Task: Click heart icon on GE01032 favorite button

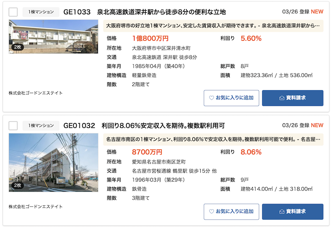Action: pos(211,211)
